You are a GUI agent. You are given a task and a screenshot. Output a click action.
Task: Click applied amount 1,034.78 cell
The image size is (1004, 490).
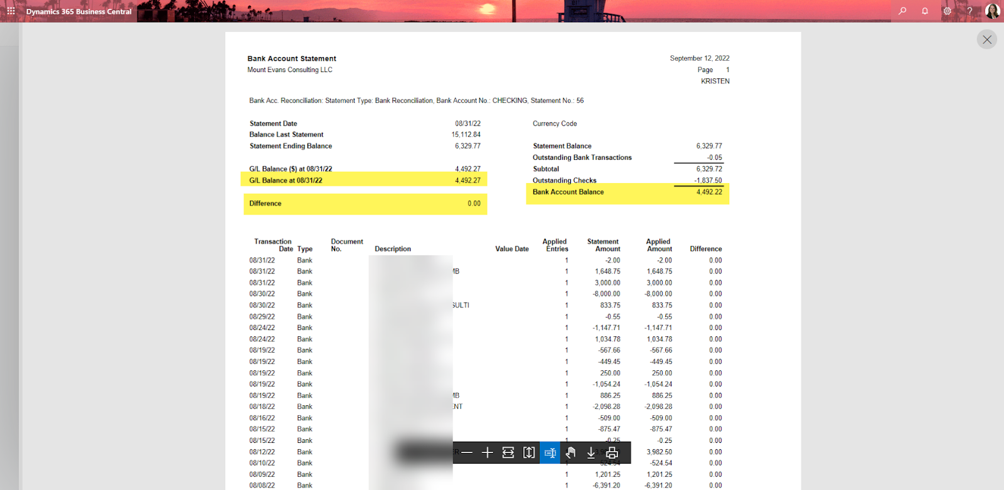pyautogui.click(x=660, y=339)
